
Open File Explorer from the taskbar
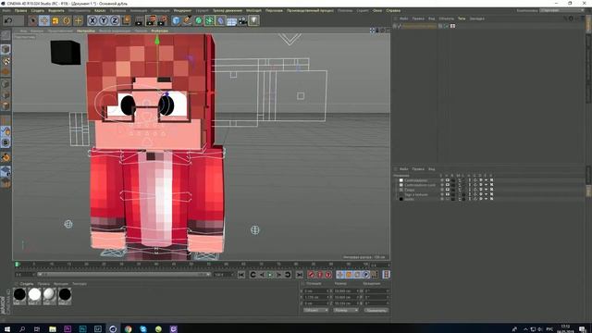click(x=53, y=329)
